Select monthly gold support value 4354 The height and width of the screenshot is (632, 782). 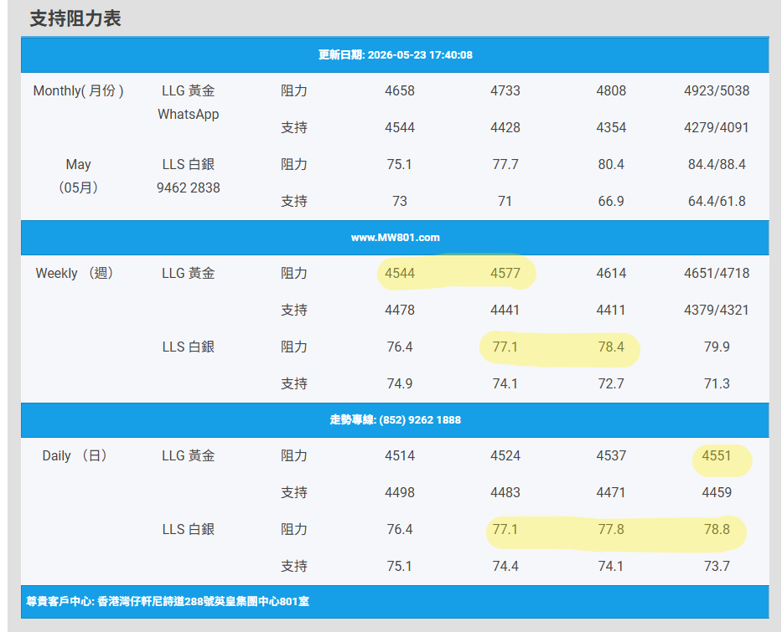[611, 127]
